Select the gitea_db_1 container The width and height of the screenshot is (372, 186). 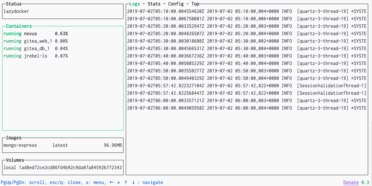(35, 49)
